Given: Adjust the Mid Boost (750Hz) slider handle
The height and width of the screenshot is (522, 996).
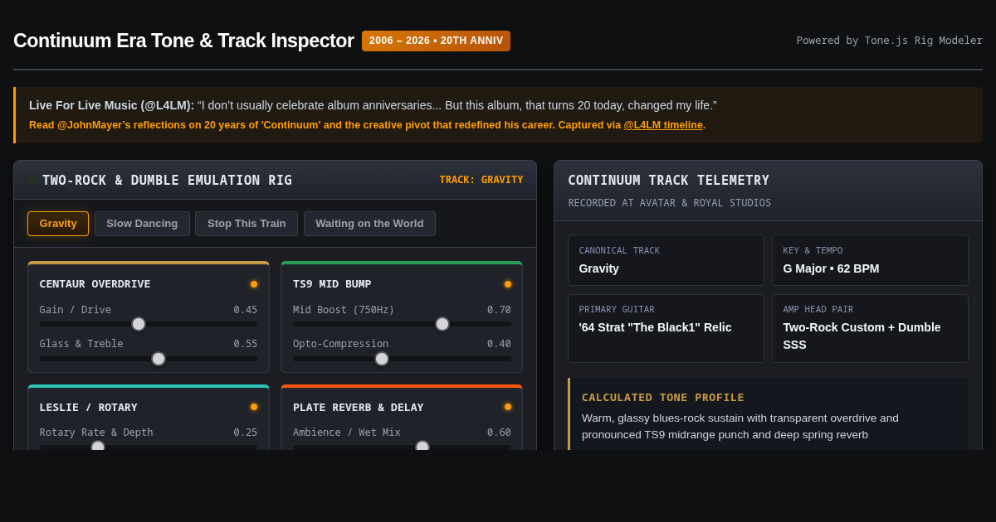Looking at the screenshot, I should [442, 324].
